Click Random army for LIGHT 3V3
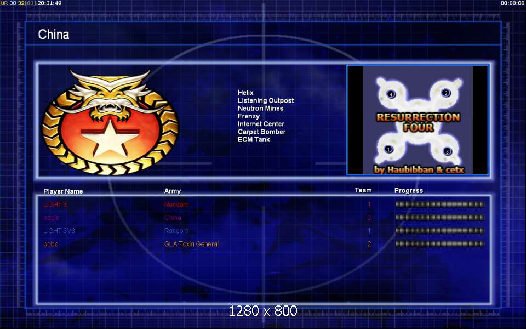The image size is (526, 329). tap(176, 231)
